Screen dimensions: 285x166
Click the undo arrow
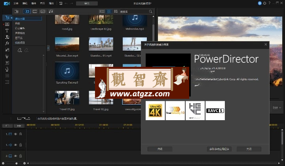tap(66, 3)
